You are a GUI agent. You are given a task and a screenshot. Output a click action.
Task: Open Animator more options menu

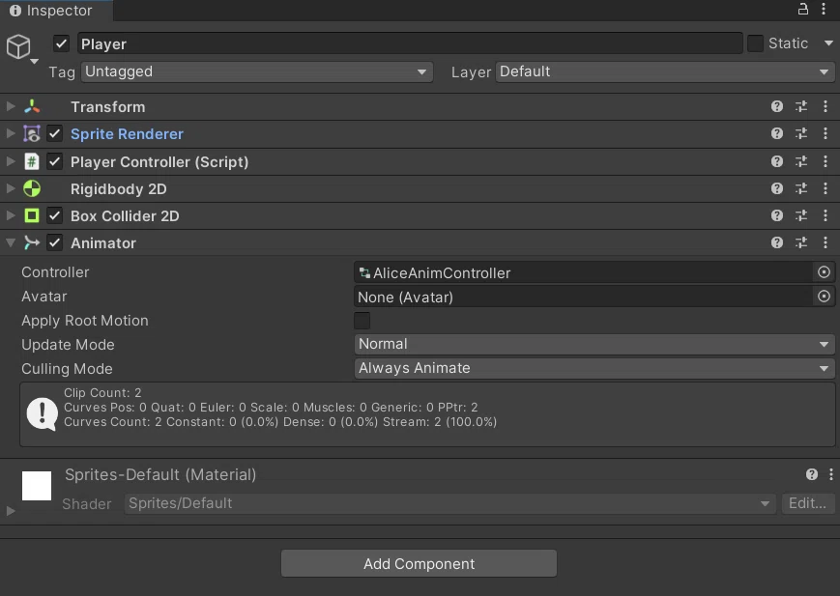(x=825, y=242)
